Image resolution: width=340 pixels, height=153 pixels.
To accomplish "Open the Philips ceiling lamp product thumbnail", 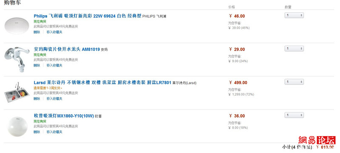I will pyautogui.click(x=17, y=26).
